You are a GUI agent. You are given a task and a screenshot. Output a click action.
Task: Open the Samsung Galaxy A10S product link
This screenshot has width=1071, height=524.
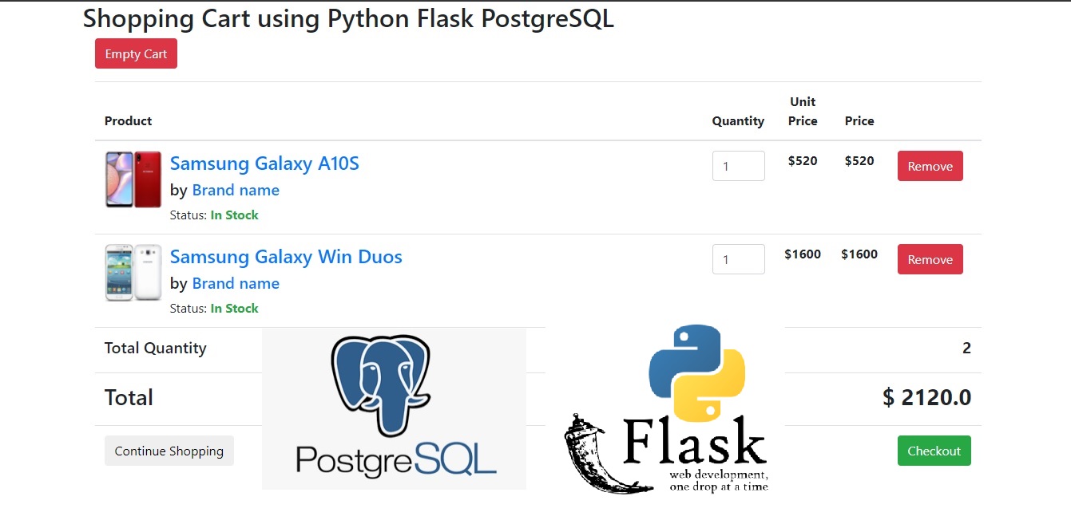tap(264, 164)
